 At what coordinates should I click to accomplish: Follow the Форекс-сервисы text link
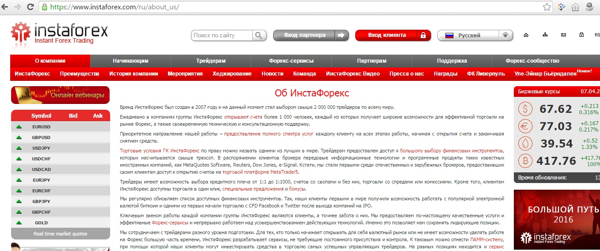pos(170,223)
